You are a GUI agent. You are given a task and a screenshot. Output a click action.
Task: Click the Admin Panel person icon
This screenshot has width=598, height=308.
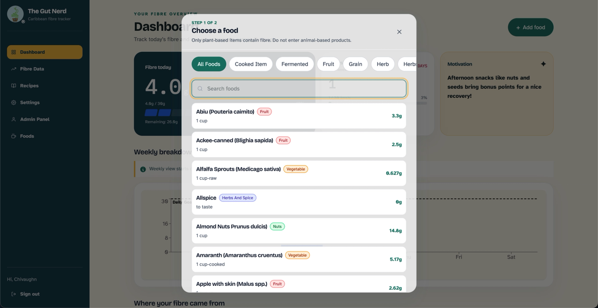coord(14,119)
